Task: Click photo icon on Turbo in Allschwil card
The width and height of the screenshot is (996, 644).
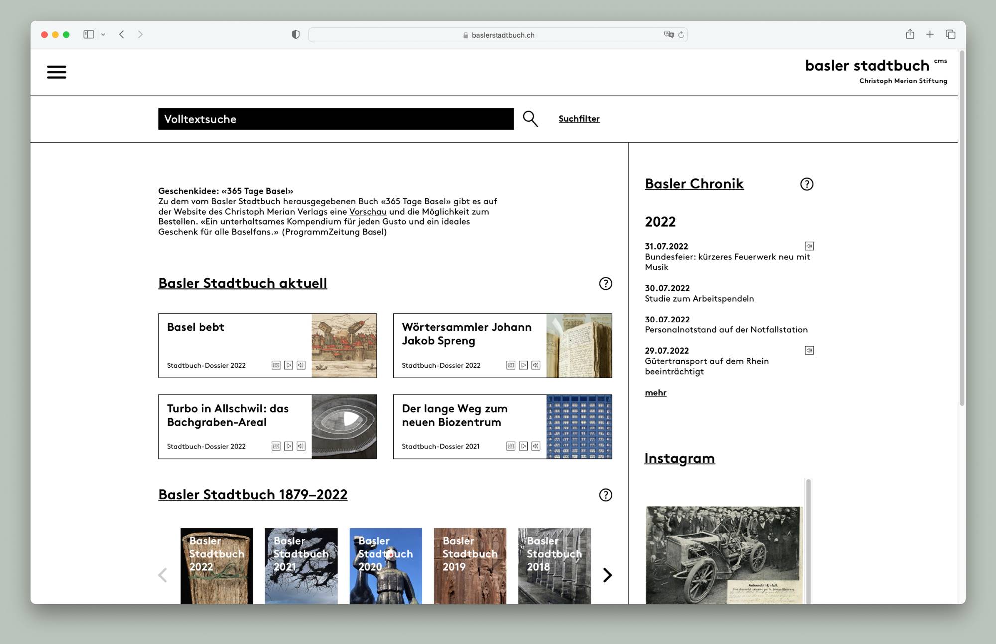Action: coord(276,446)
